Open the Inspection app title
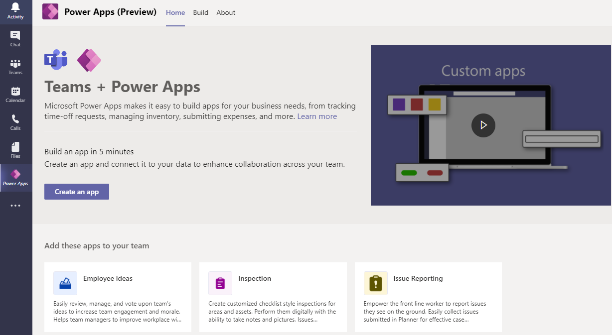 (255, 278)
